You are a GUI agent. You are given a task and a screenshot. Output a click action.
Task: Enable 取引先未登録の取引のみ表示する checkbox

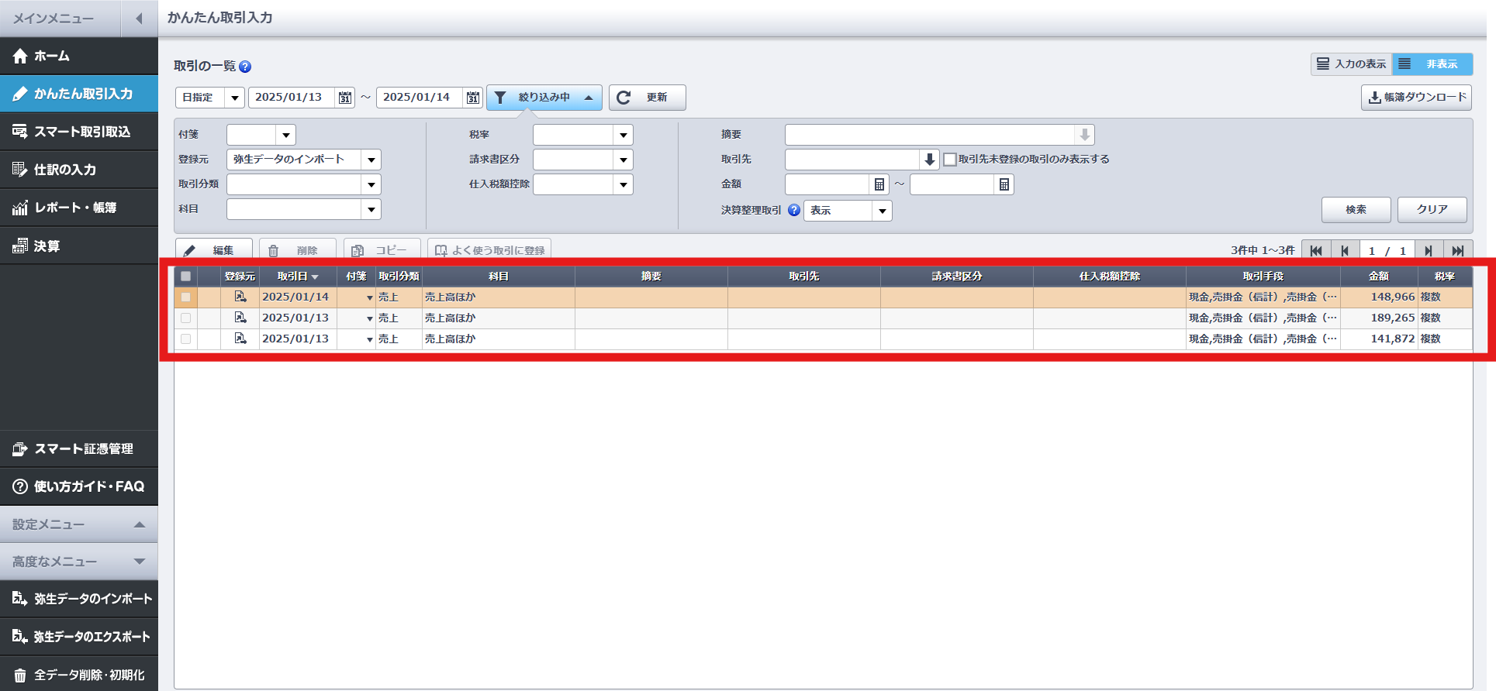[950, 160]
